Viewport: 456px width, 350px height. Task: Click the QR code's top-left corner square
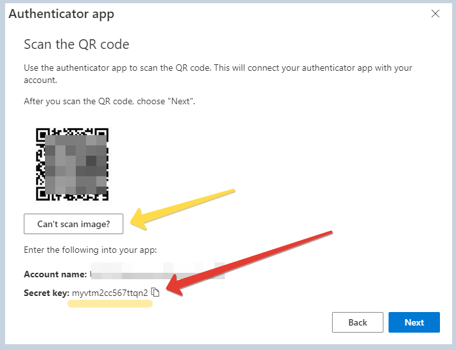pyautogui.click(x=43, y=135)
